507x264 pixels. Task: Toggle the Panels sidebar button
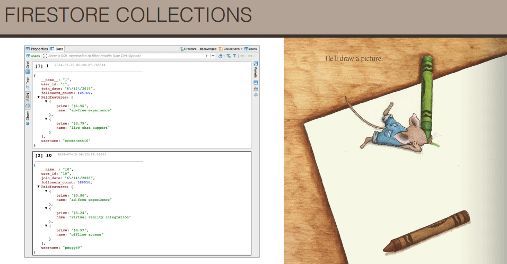point(256,69)
